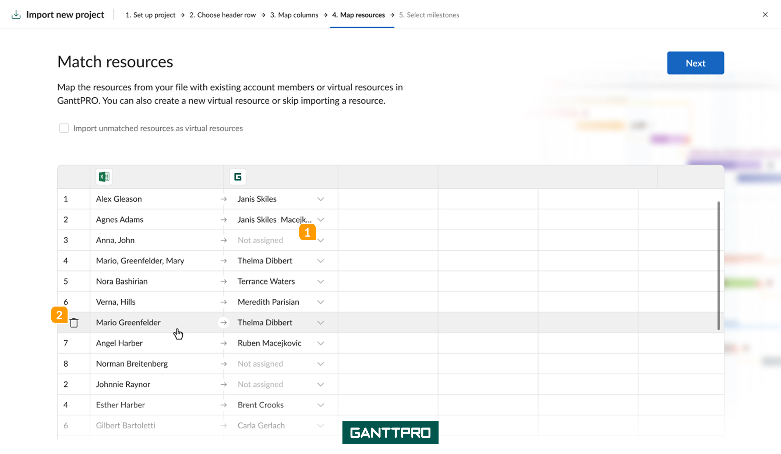Go to step 2 Choose header row
This screenshot has height=454, width=781.
(x=222, y=15)
